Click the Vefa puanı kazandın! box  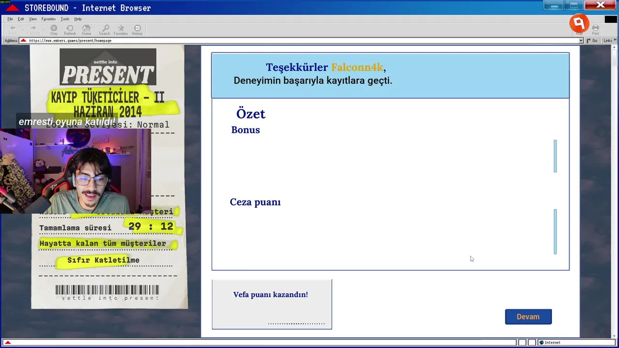coord(272,304)
